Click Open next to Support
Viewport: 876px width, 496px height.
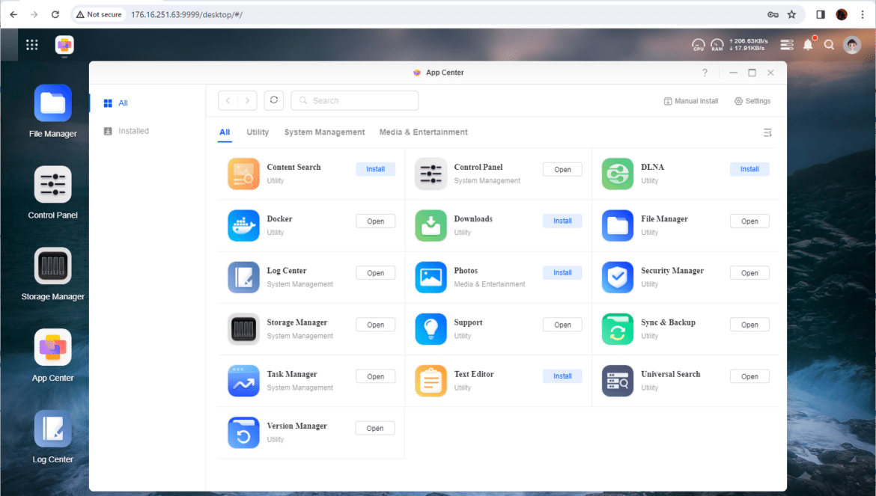[x=562, y=325]
